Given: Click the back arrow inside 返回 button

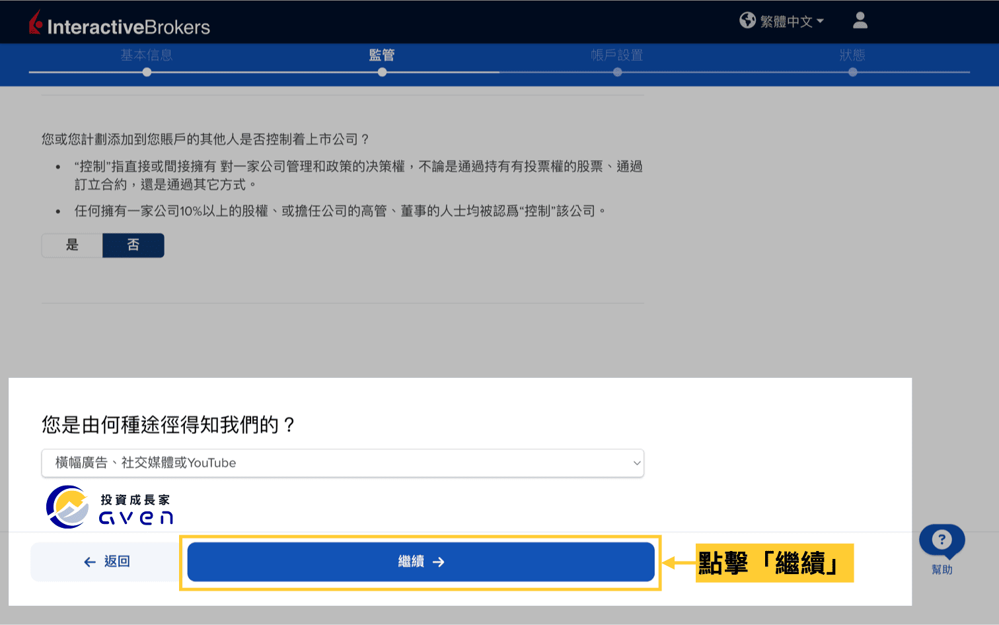Looking at the screenshot, I should click(x=89, y=561).
